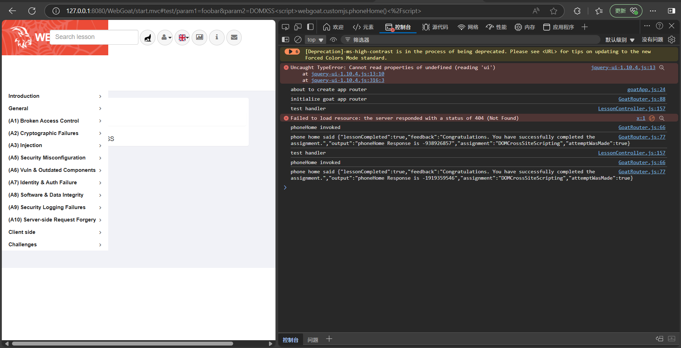Viewport: 681px width, 348px height.
Task: View site information icon in address bar
Action: (56, 11)
